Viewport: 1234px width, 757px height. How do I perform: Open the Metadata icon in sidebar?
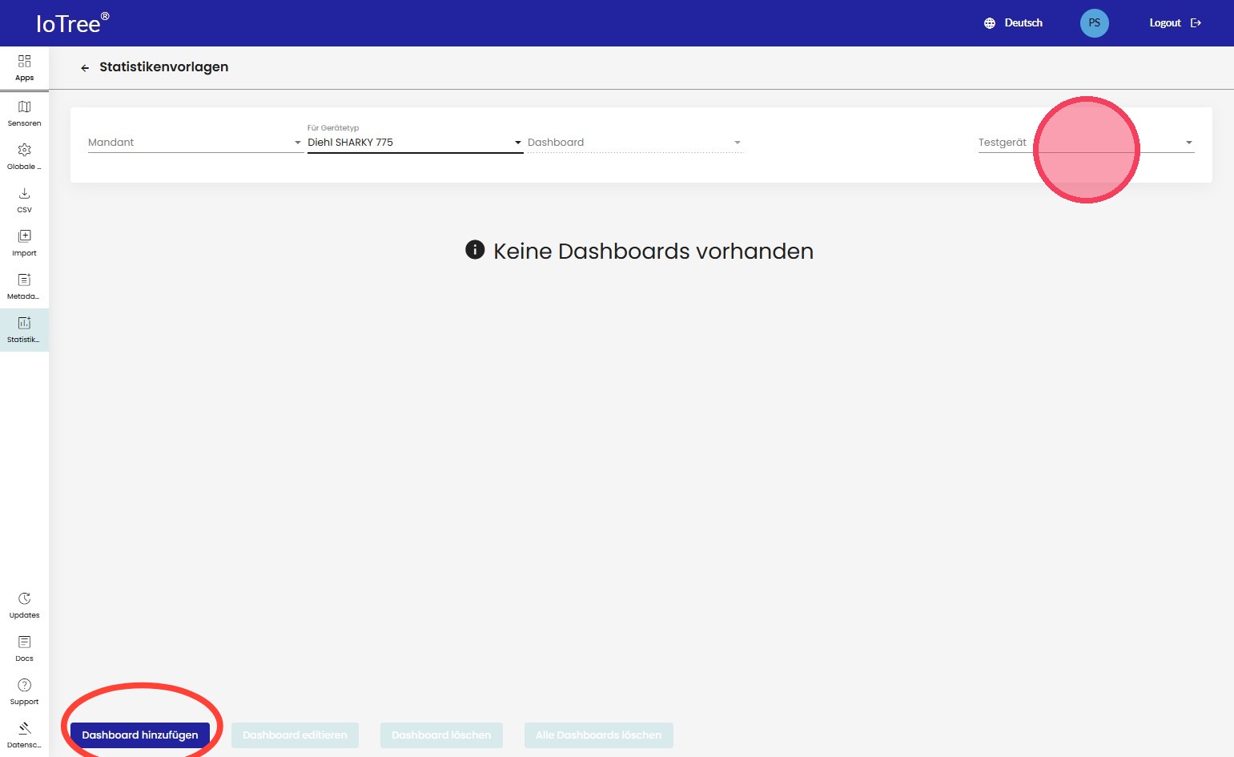(x=24, y=280)
